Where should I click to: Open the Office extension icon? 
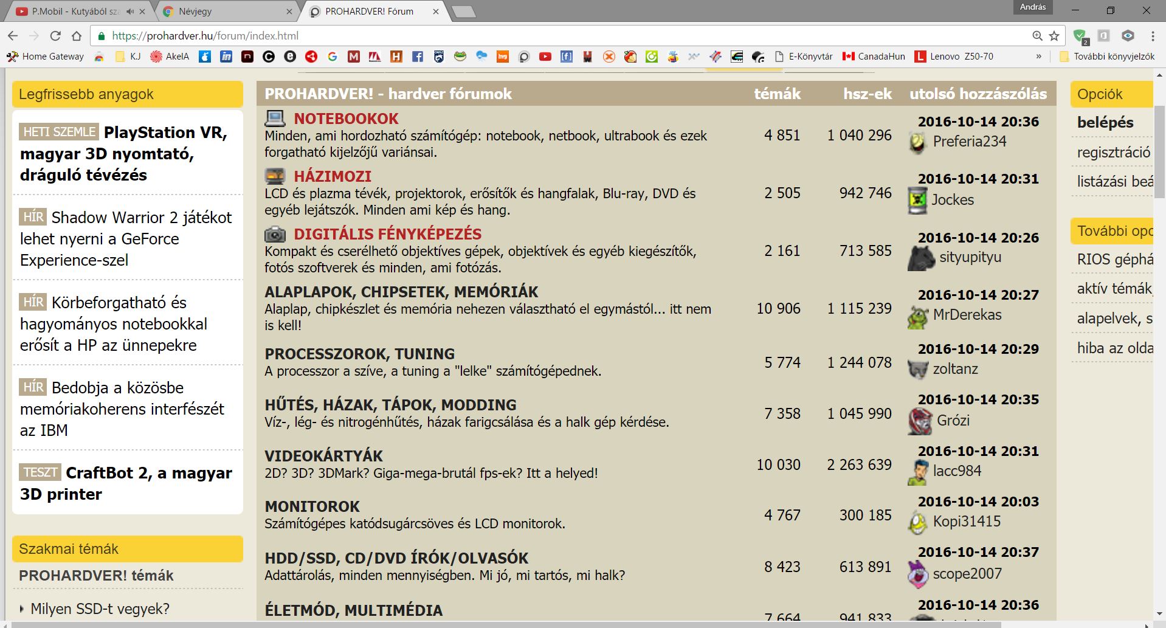(1104, 36)
